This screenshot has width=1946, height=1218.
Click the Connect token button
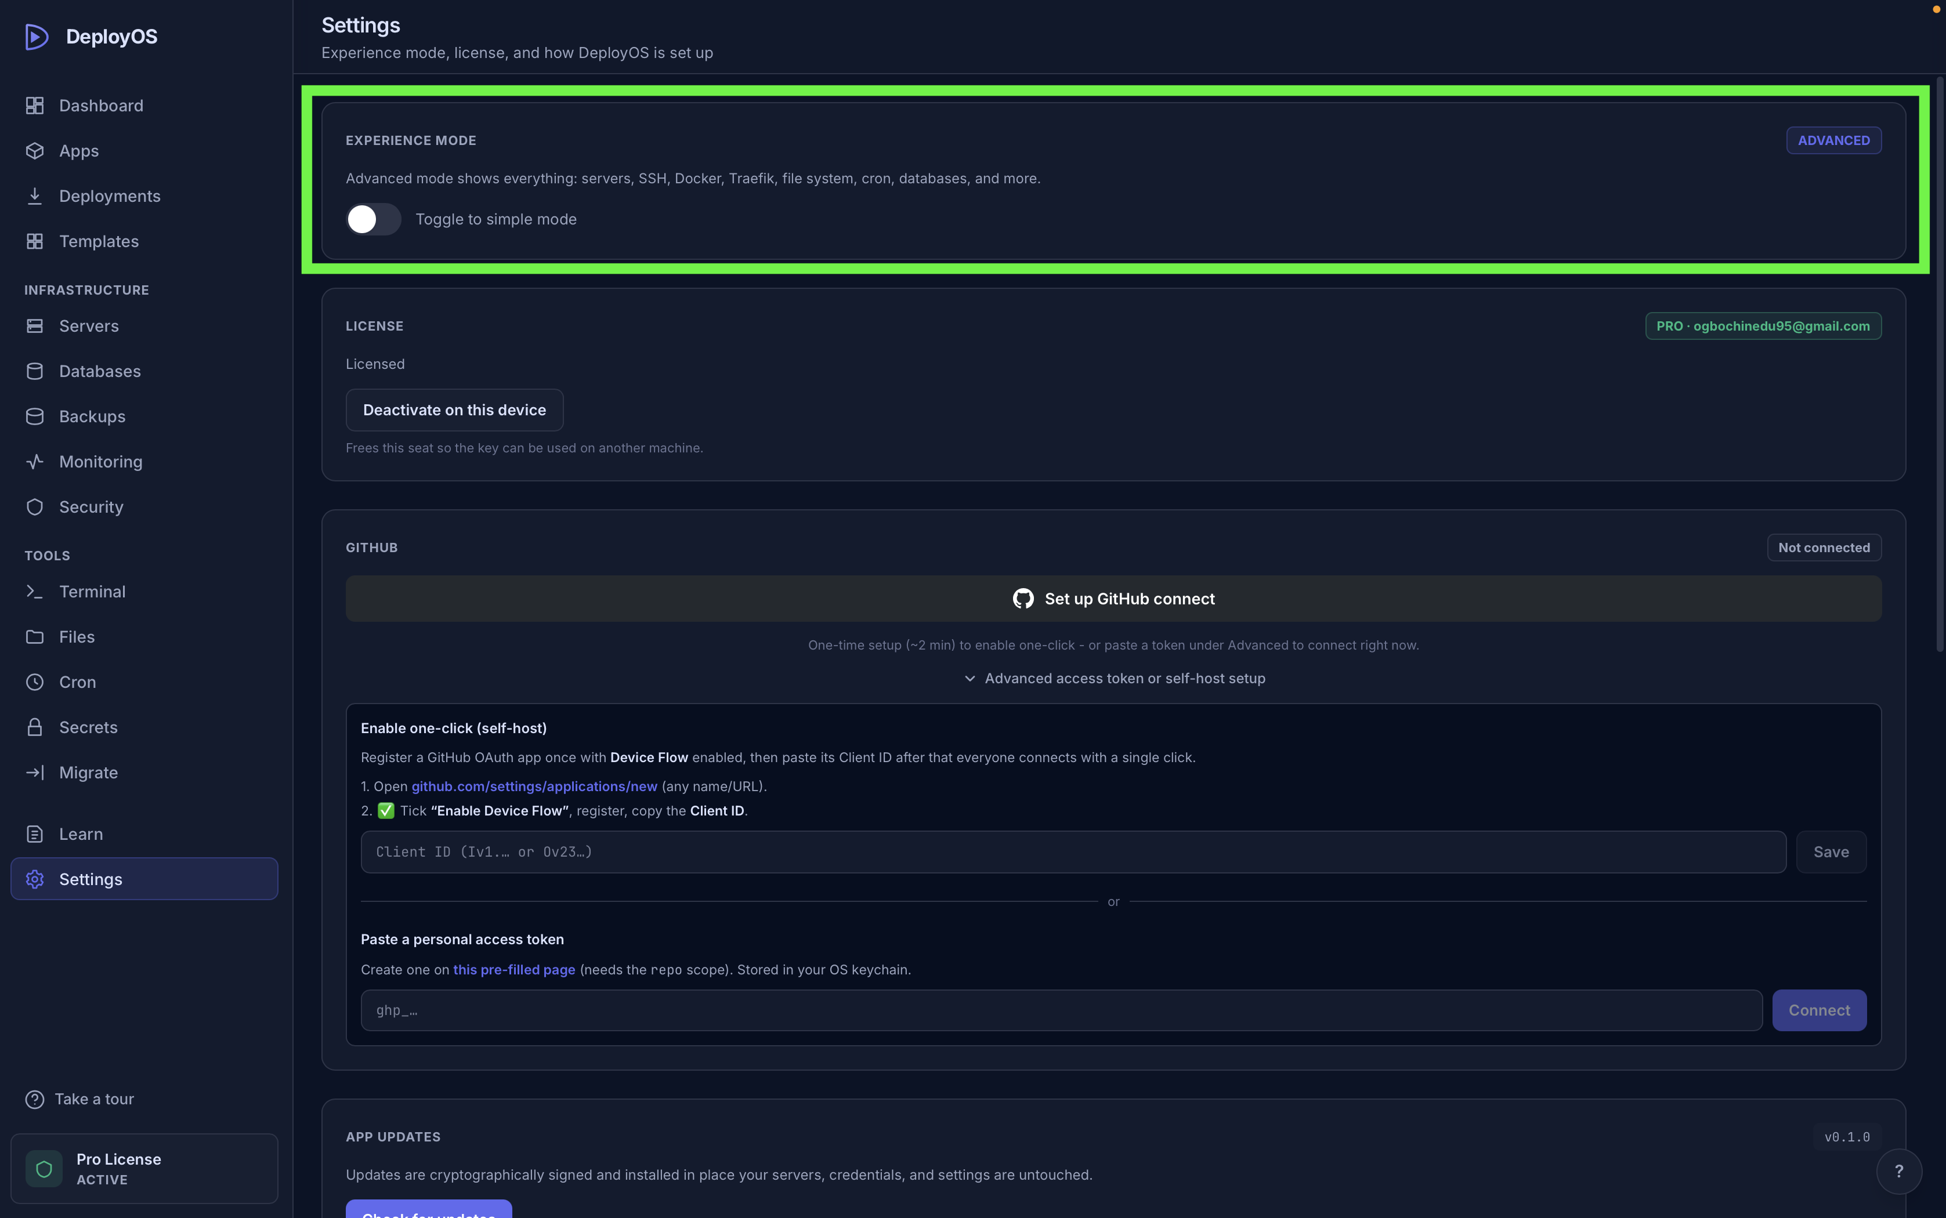point(1819,1010)
